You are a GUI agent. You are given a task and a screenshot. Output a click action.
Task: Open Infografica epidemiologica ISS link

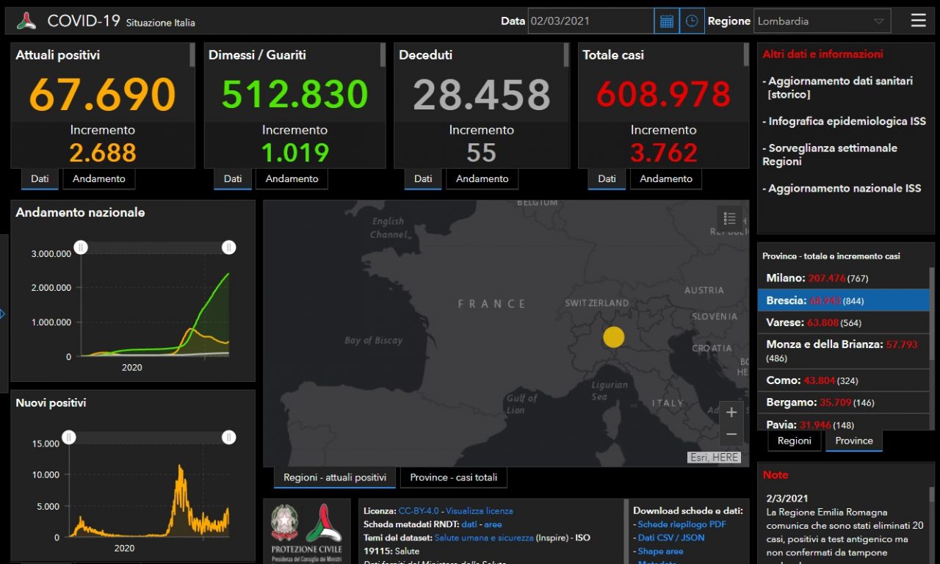coord(847,121)
